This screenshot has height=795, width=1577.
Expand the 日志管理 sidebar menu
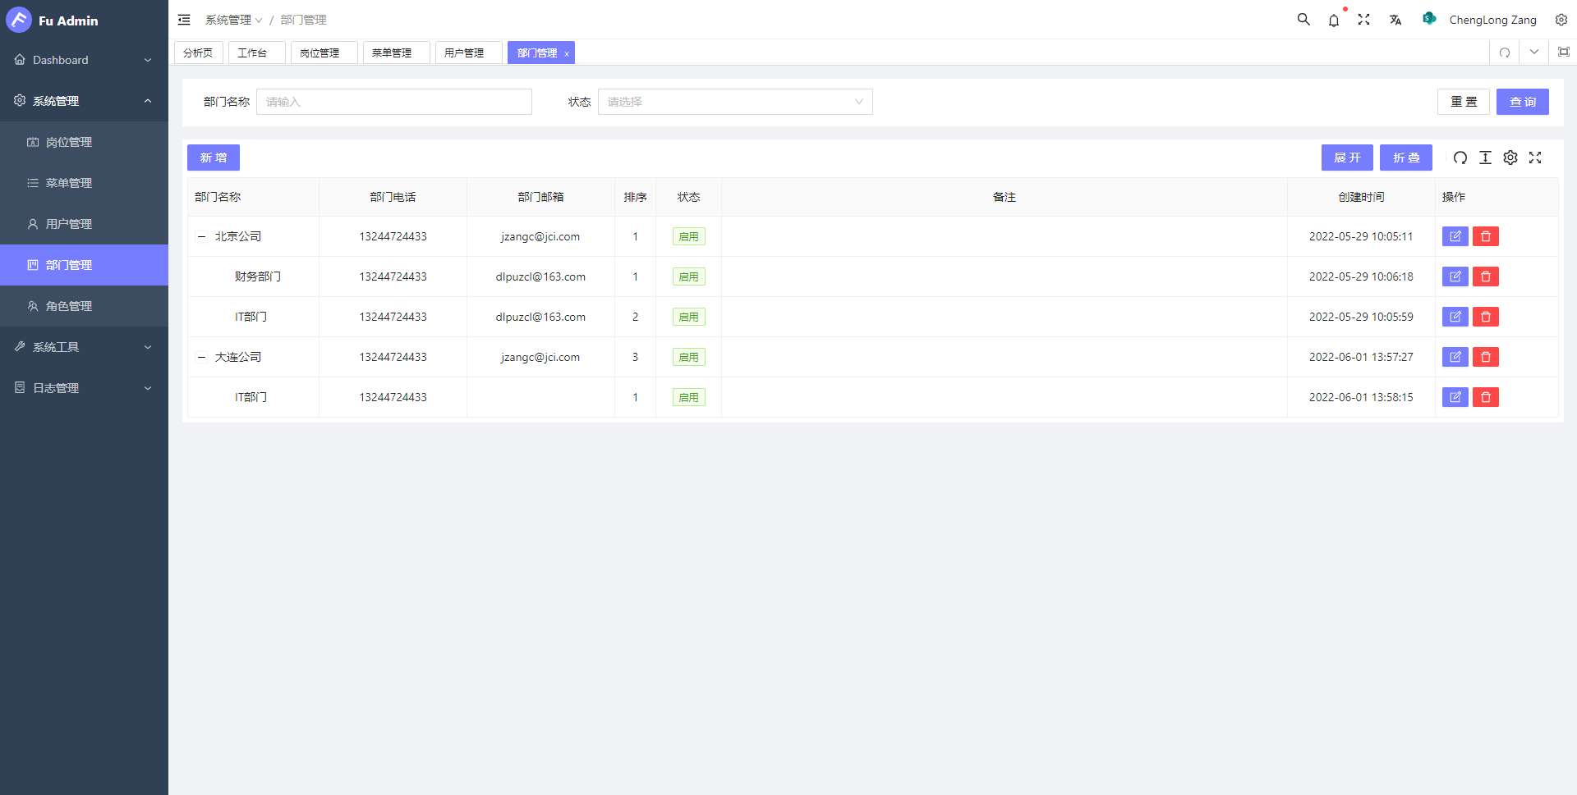(84, 388)
